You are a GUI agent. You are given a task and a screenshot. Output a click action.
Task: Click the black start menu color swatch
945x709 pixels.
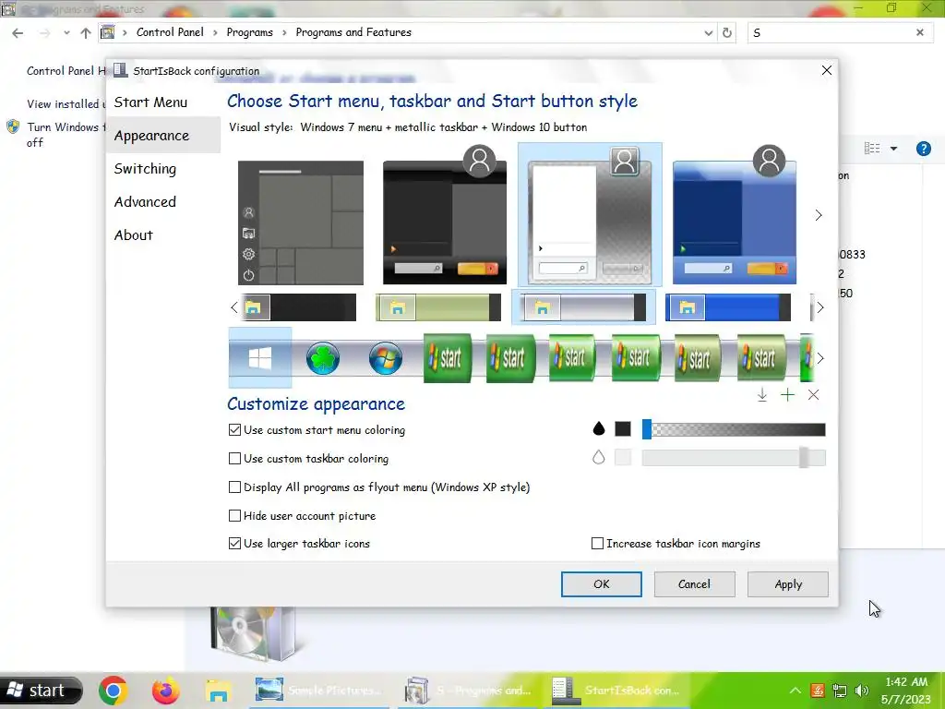(x=623, y=428)
